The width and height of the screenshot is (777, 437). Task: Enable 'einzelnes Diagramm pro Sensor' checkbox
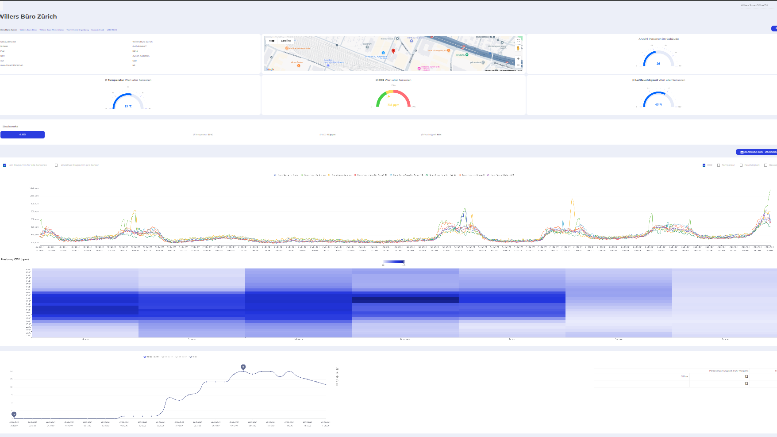(56, 165)
